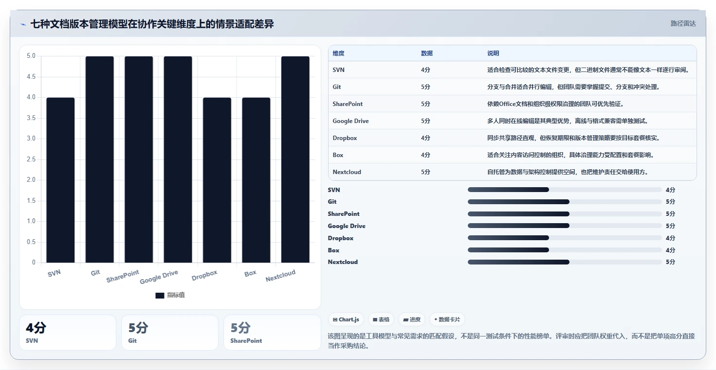Screen dimensions: 716x370
Task: Click the 表格 tag chip
Action: click(x=381, y=319)
